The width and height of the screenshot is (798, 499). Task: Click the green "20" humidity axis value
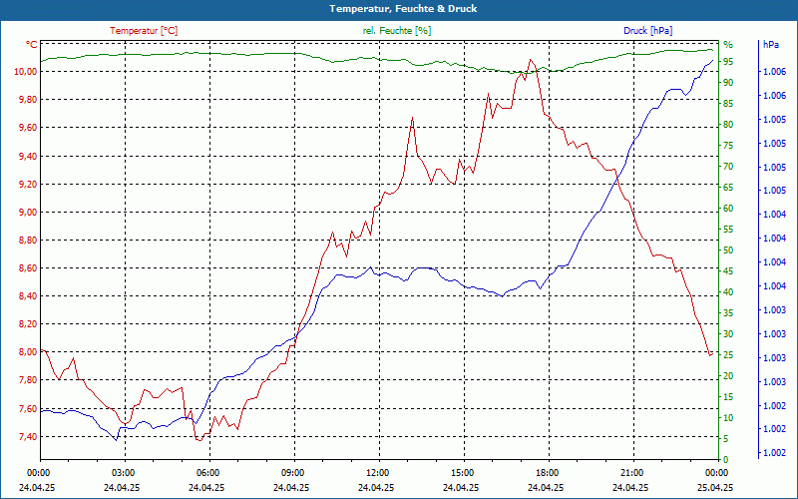pos(728,376)
